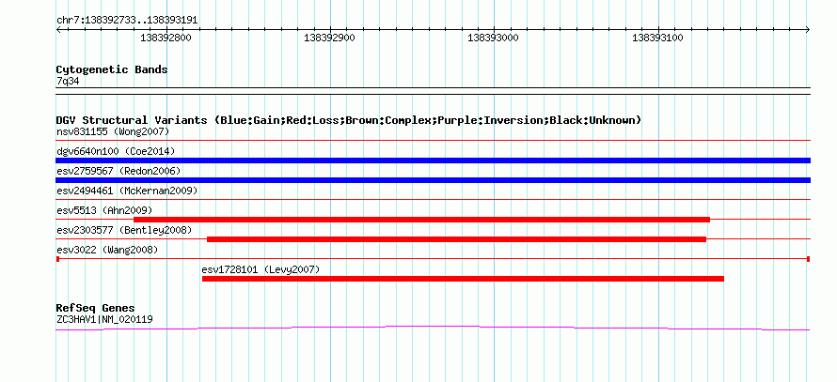Screen dimensions: 837x382
Task: Click ruler position 138392800
Action: click(x=166, y=38)
